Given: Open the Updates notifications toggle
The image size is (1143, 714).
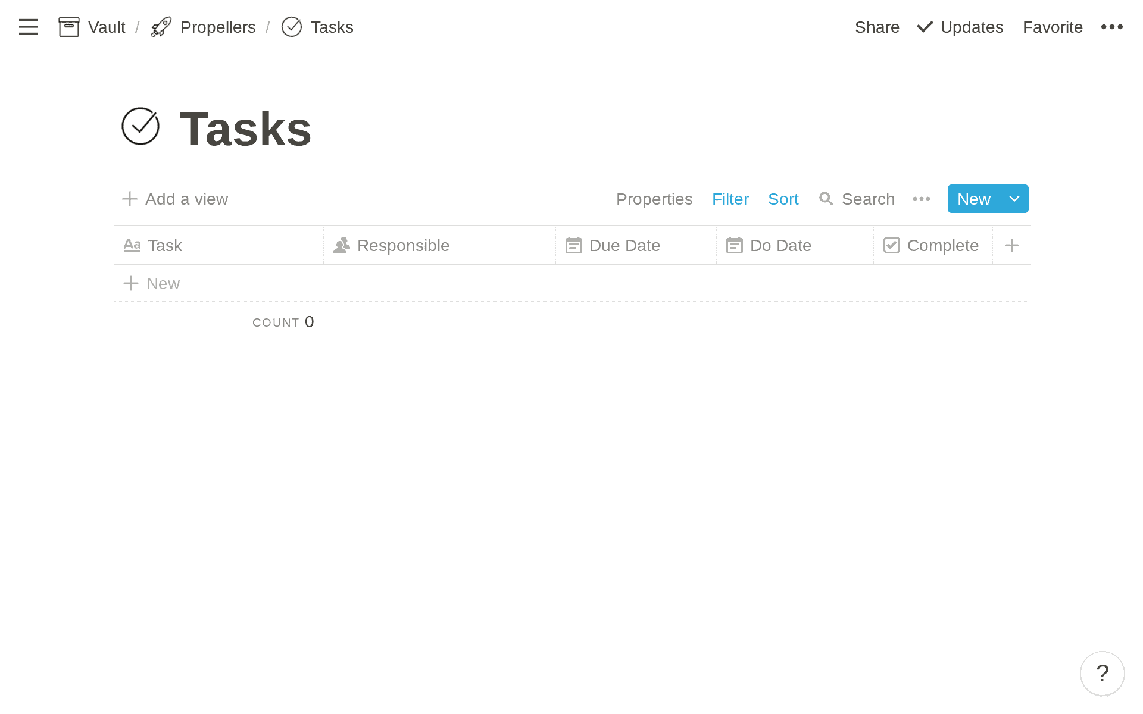Looking at the screenshot, I should [x=959, y=27].
